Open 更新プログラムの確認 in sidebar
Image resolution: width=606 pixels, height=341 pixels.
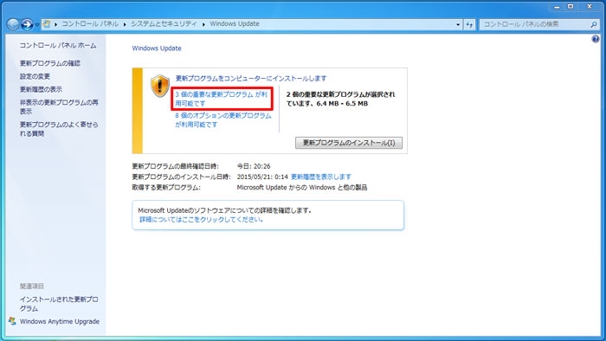pos(50,63)
